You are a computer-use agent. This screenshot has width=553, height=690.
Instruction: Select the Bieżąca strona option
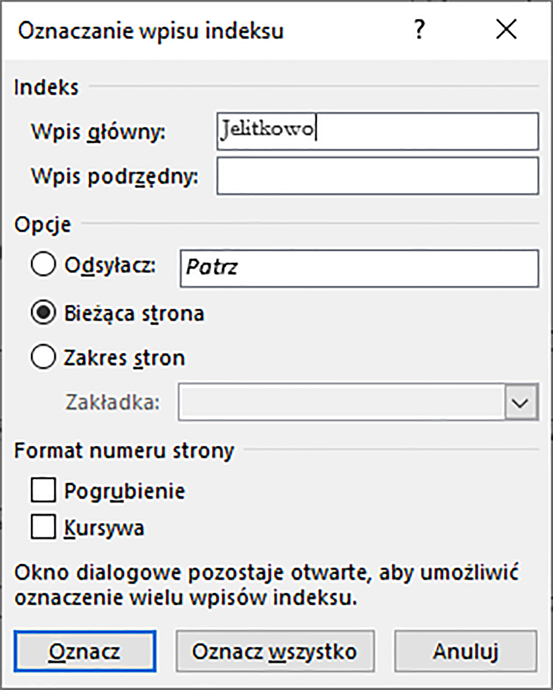pyautogui.click(x=43, y=313)
